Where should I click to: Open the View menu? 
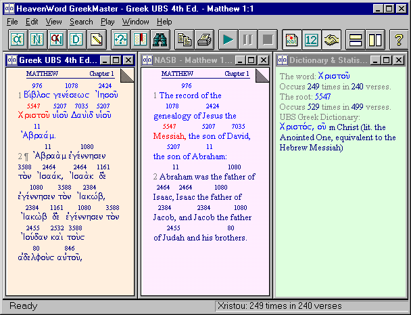pyautogui.click(x=53, y=22)
